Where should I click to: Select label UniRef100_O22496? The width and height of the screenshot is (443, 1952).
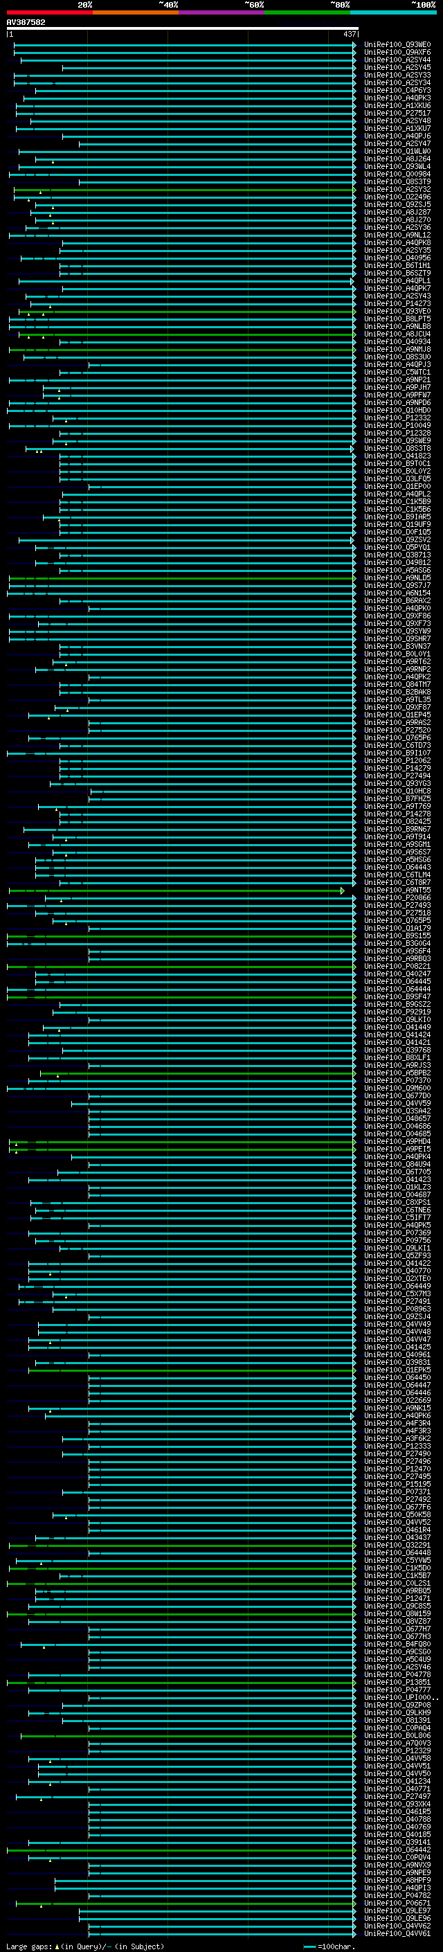[397, 197]
